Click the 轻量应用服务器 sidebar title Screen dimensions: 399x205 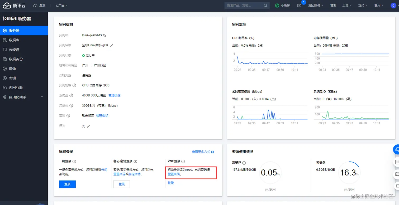point(17,19)
